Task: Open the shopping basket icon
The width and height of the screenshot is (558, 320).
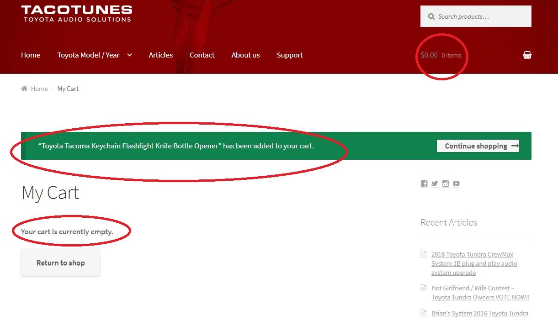Action: tap(527, 55)
